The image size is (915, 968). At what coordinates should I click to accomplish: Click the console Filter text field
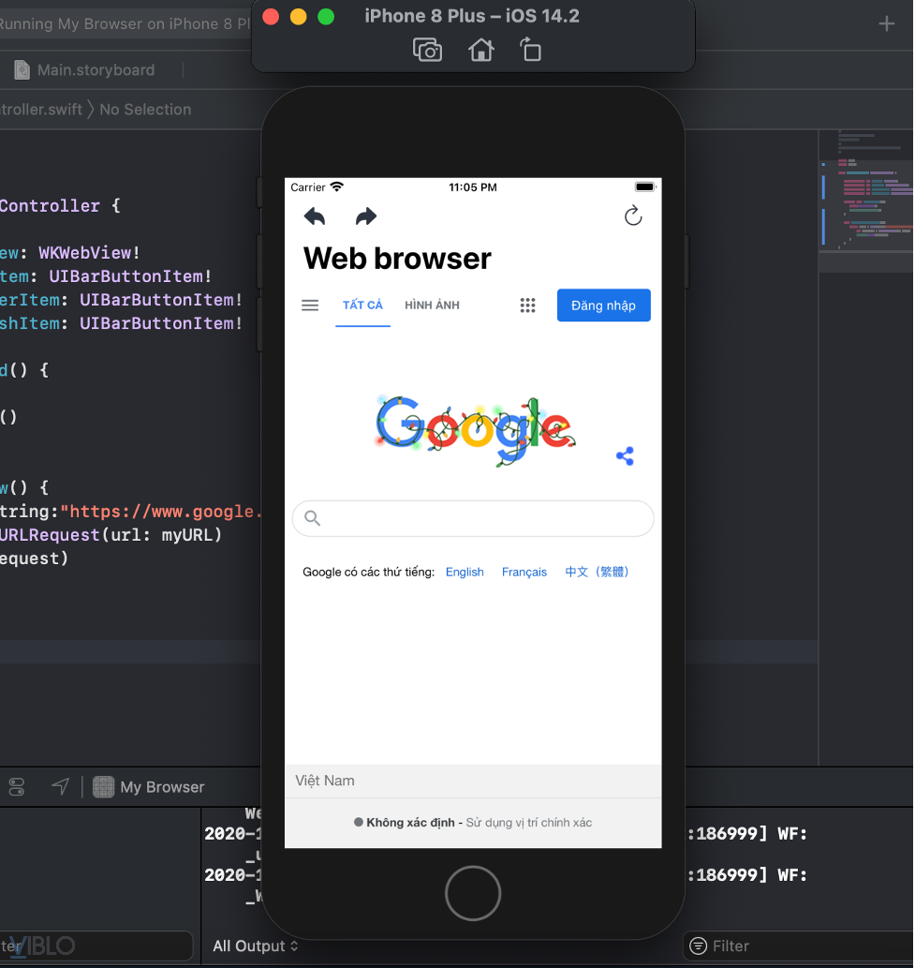[x=797, y=946]
